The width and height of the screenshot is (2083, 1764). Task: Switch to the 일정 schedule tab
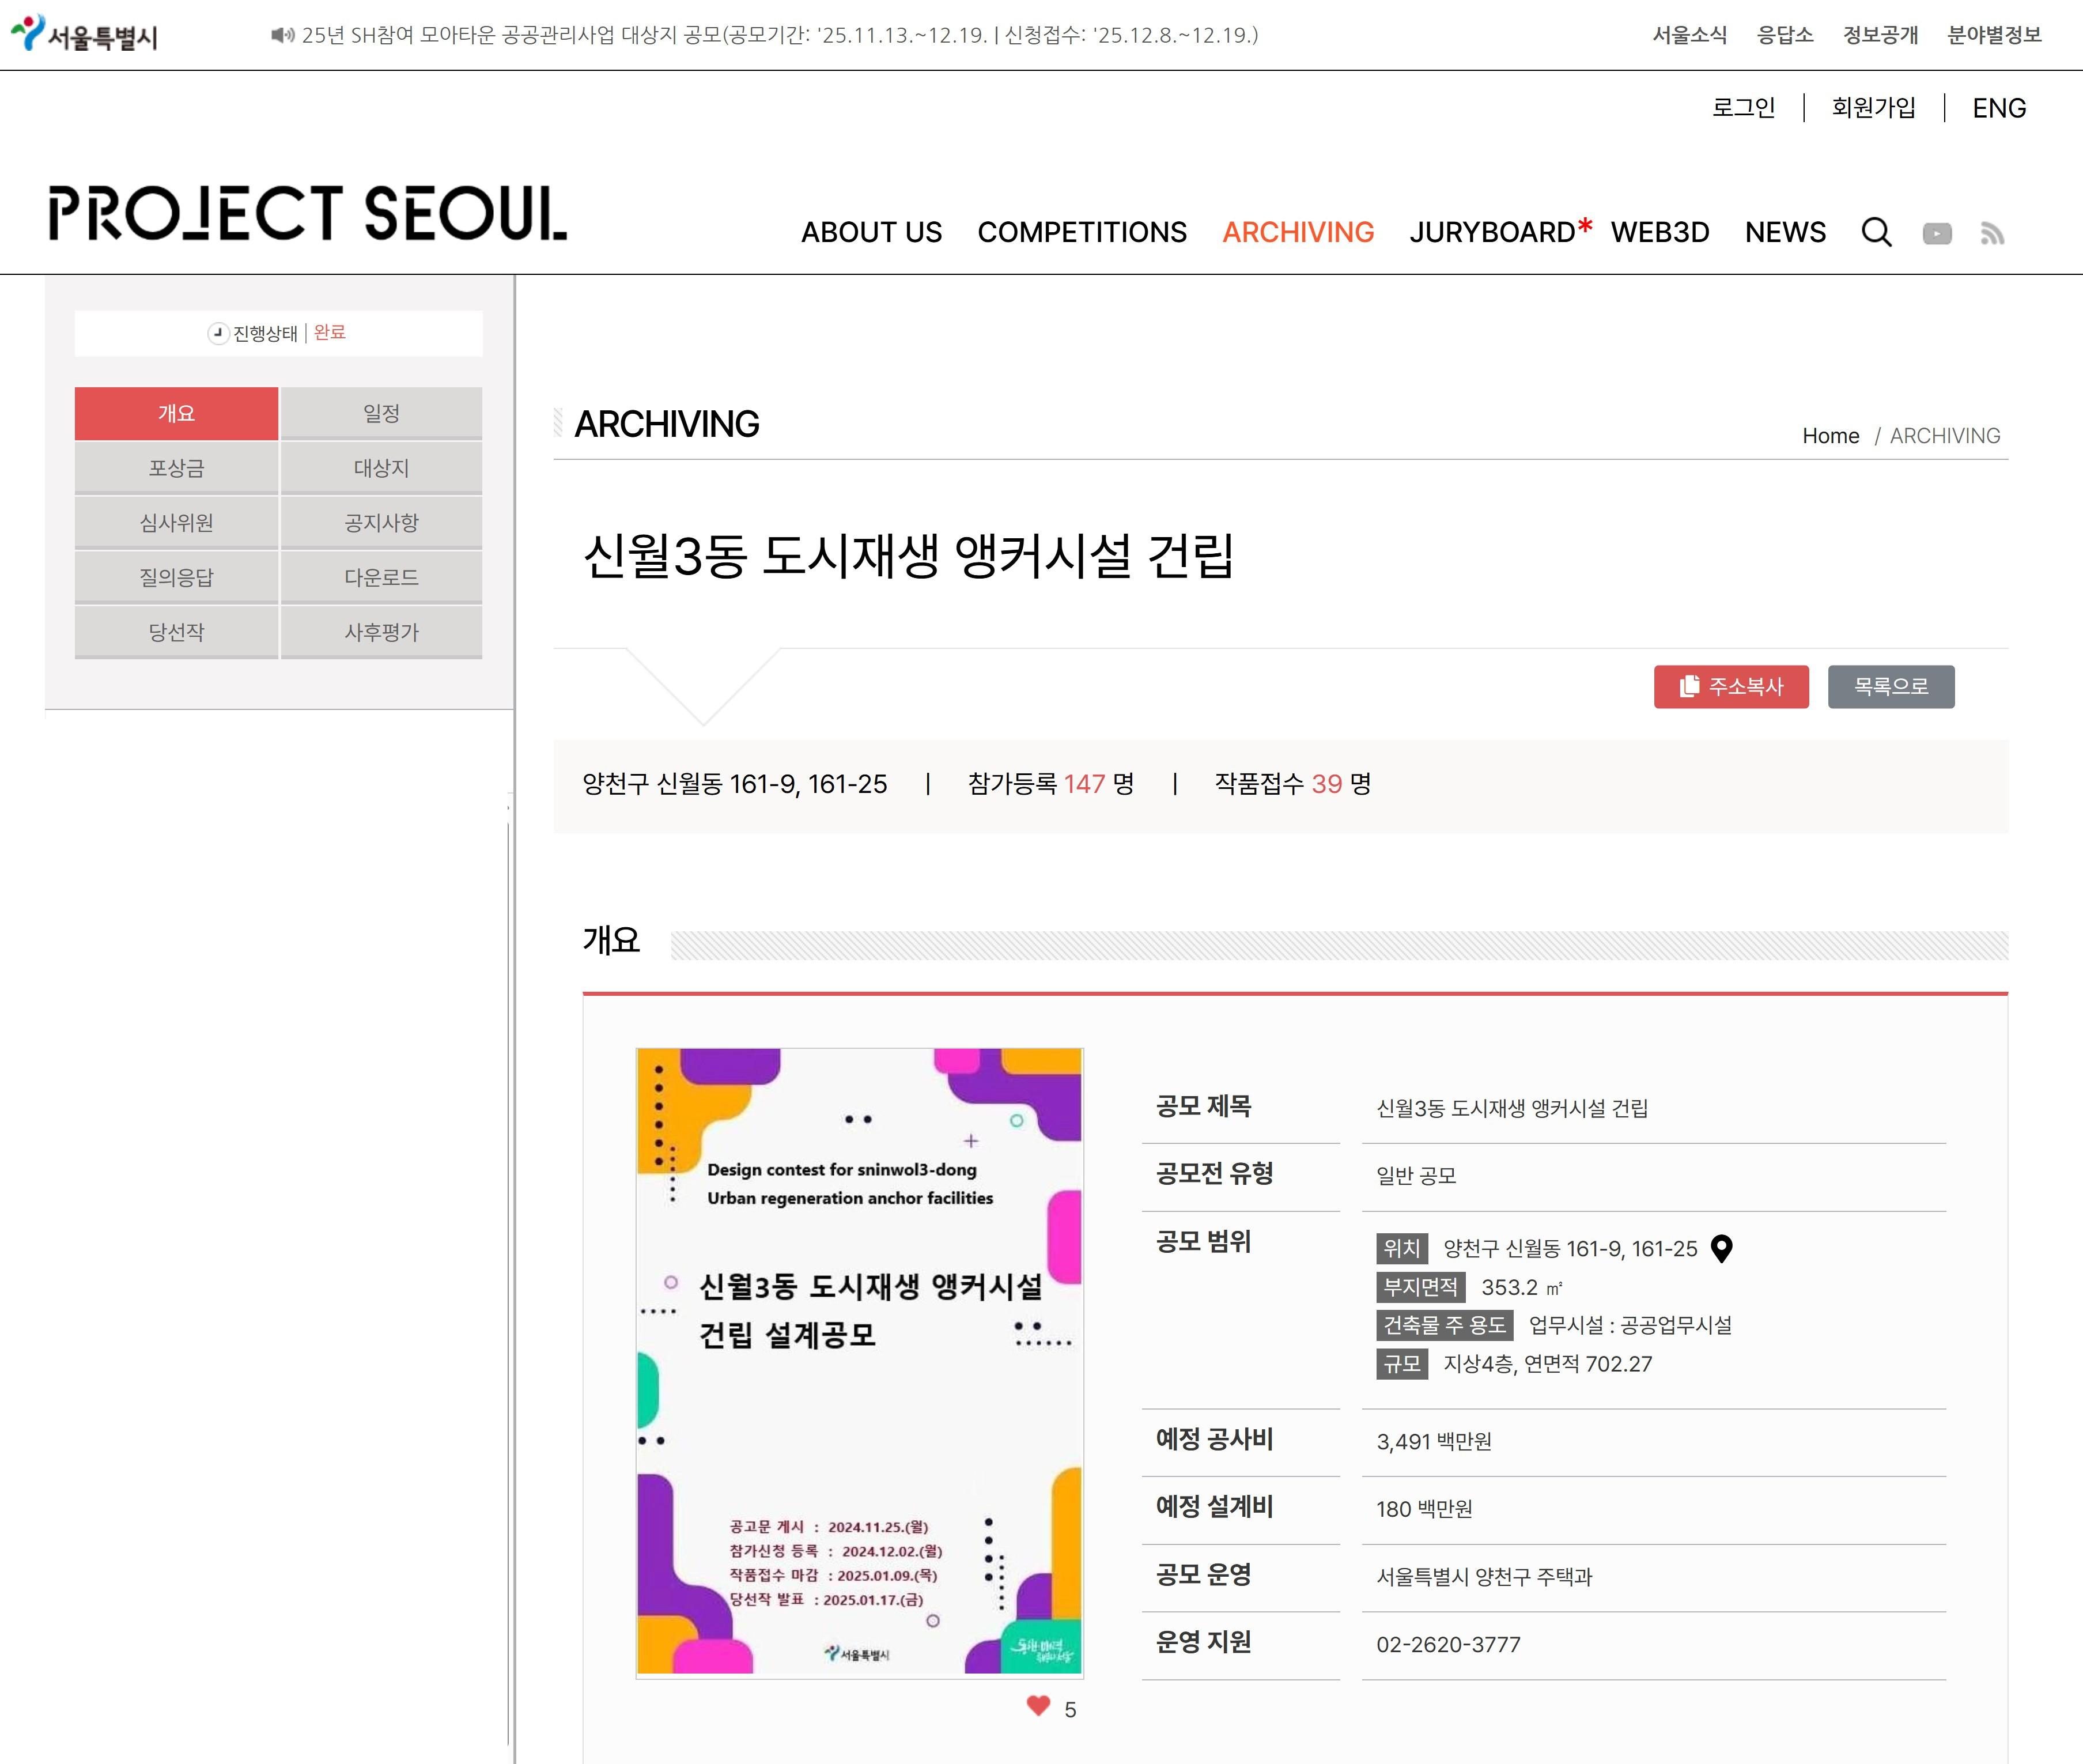[381, 413]
